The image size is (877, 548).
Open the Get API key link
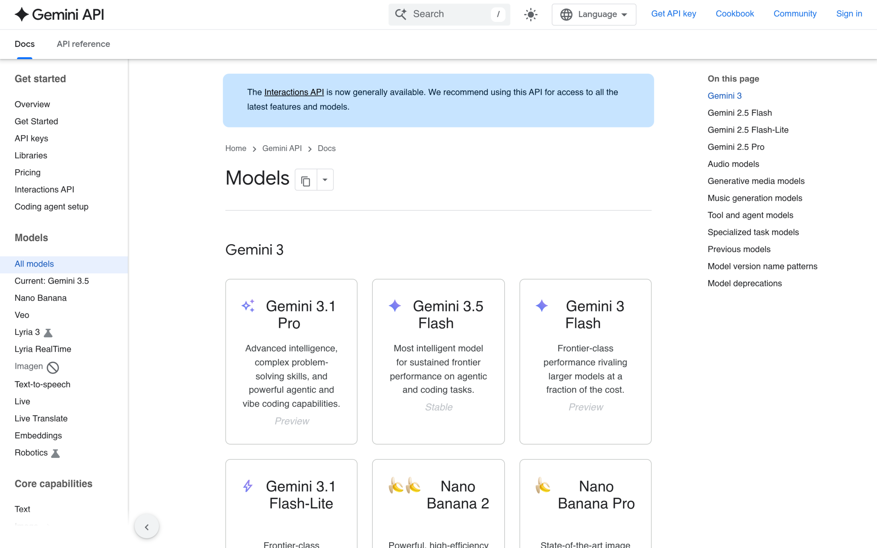click(673, 14)
